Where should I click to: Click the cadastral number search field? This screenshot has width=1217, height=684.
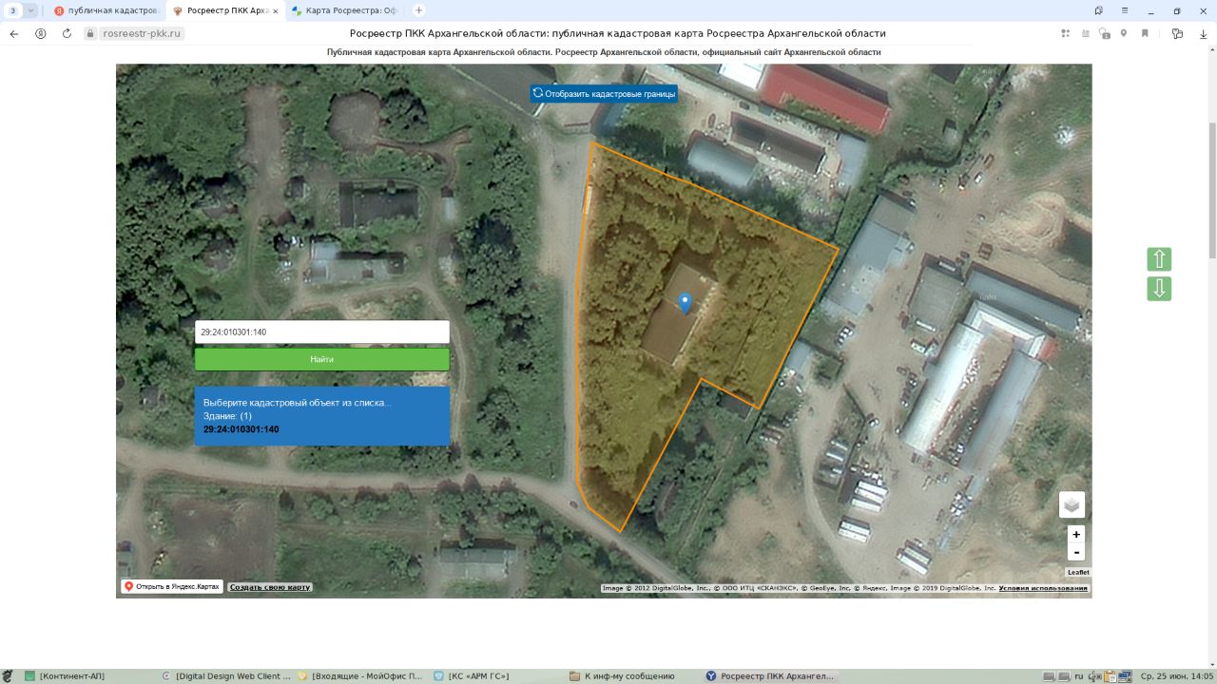321,332
